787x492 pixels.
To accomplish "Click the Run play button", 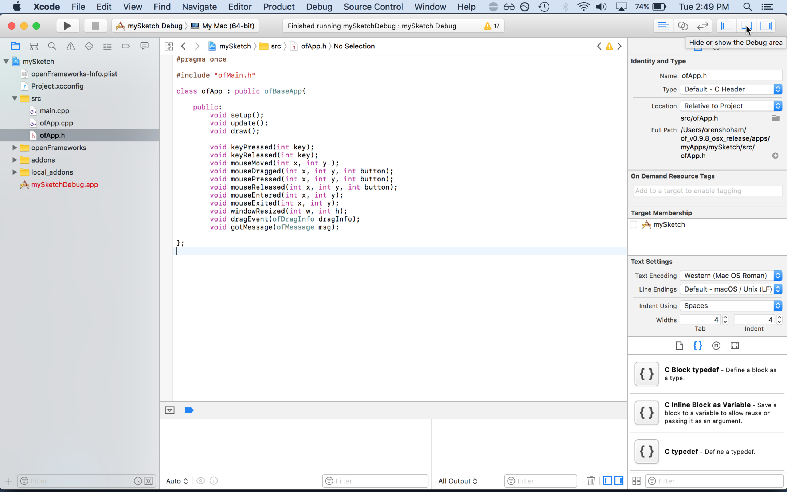I will pyautogui.click(x=67, y=26).
